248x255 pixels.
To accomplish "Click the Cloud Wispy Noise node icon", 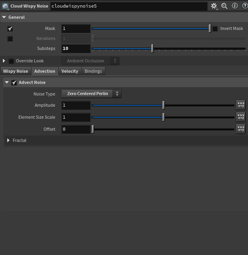I will (x=5, y=6).
